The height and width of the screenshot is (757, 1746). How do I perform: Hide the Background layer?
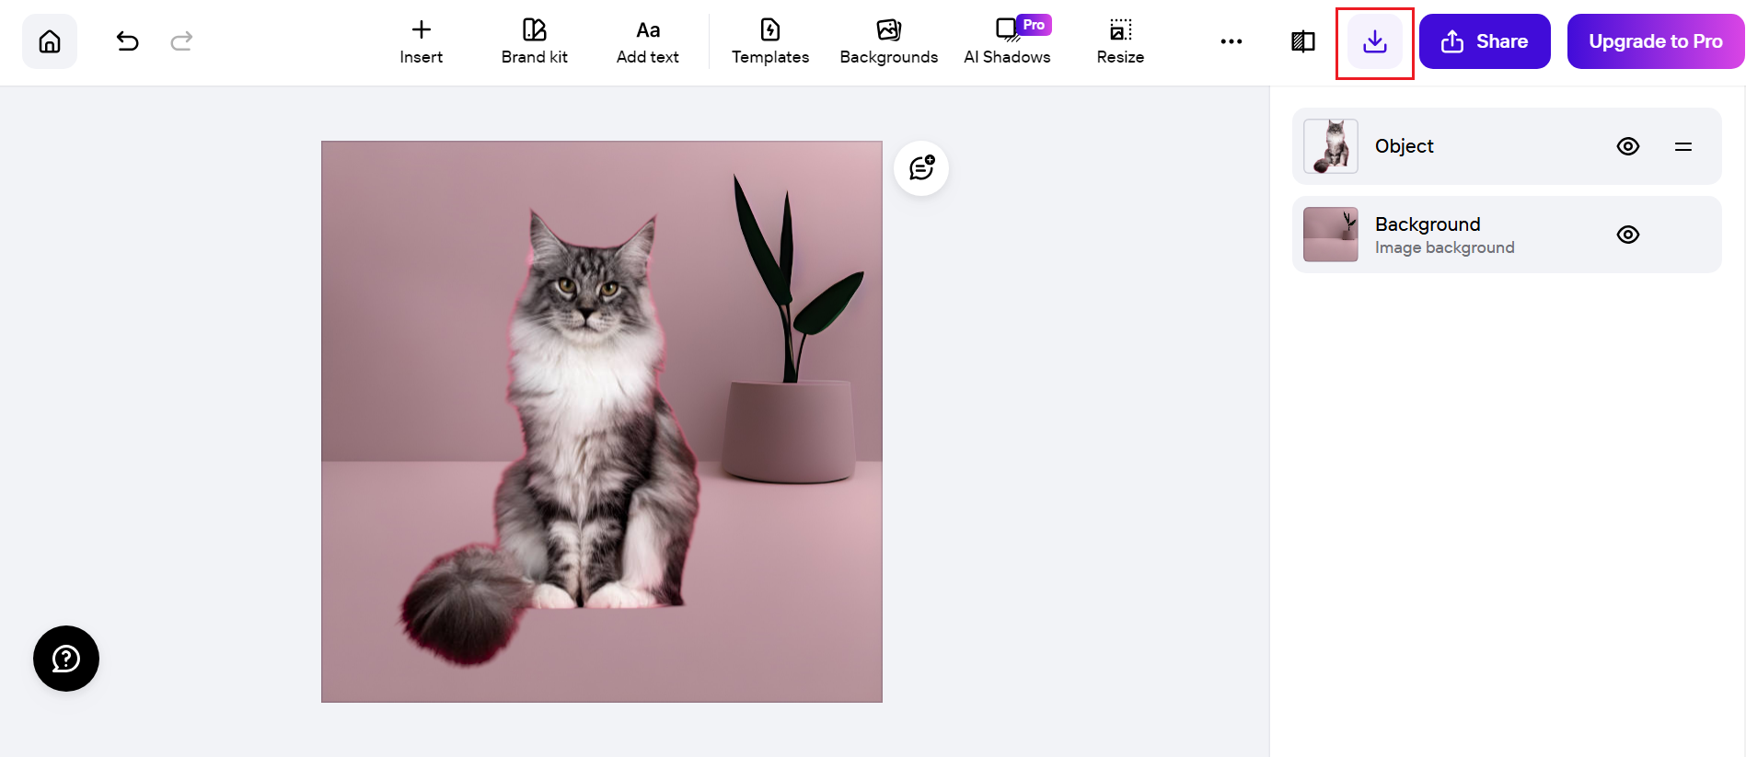(x=1628, y=235)
